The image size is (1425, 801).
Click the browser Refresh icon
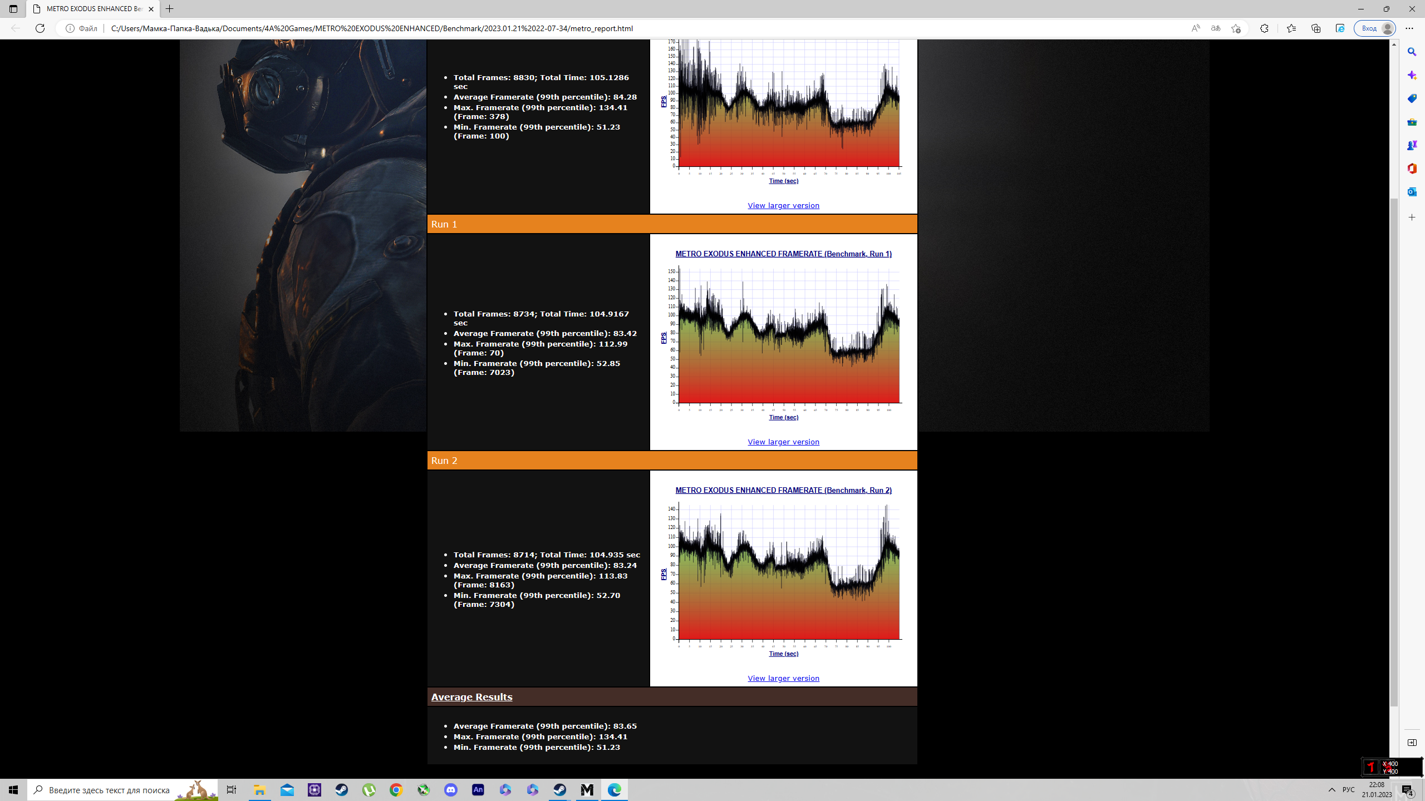pos(40,28)
